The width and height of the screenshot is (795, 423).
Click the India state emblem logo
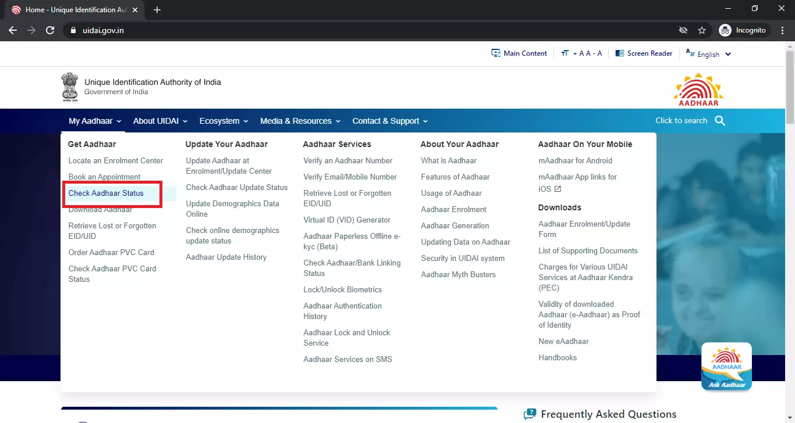pyautogui.click(x=70, y=87)
